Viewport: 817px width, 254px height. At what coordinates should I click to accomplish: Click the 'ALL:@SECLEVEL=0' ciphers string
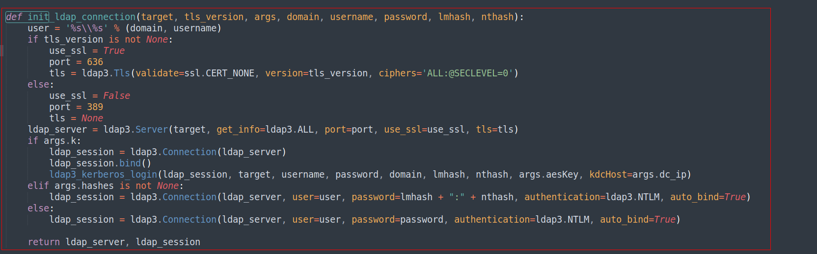coord(468,73)
